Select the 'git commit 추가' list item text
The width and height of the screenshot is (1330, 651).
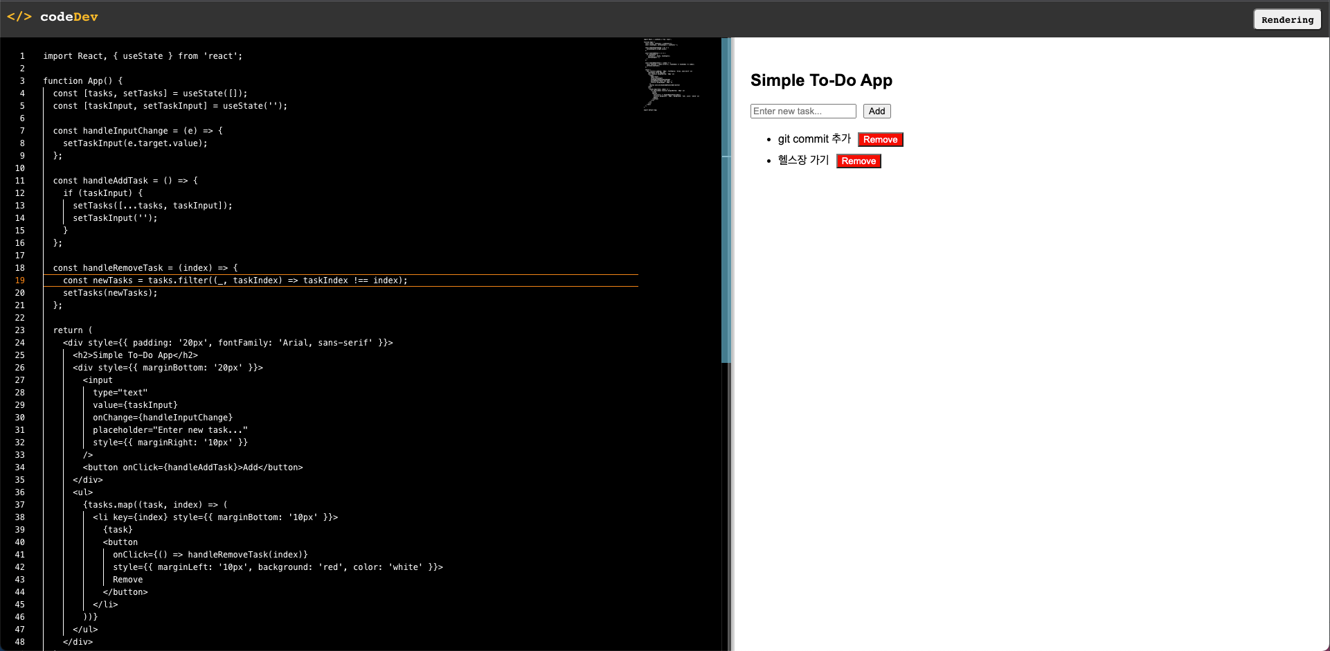point(814,139)
